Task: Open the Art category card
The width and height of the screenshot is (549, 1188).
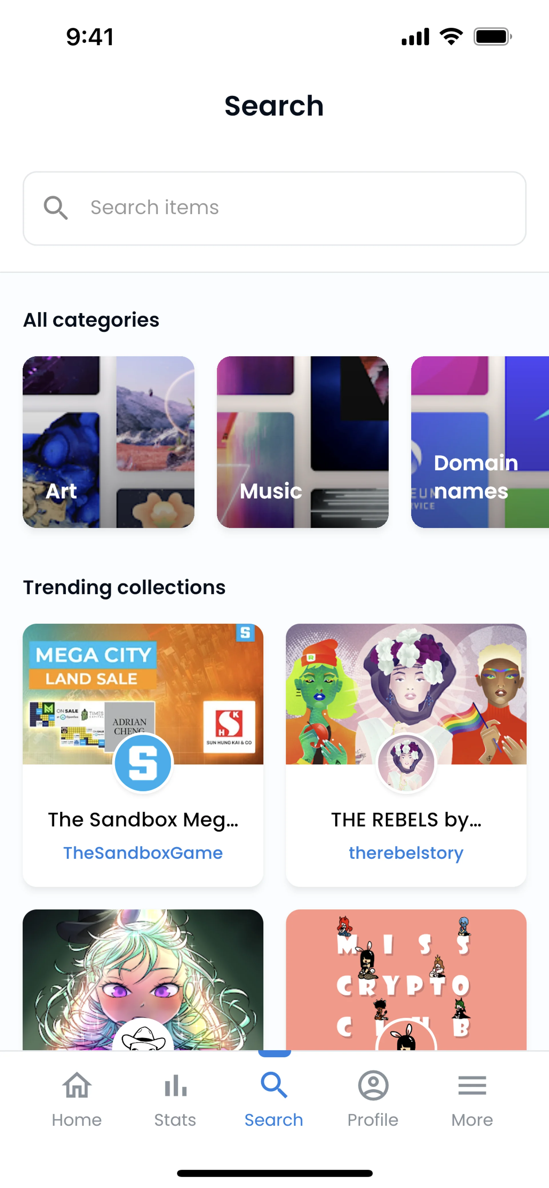Action: tap(108, 442)
